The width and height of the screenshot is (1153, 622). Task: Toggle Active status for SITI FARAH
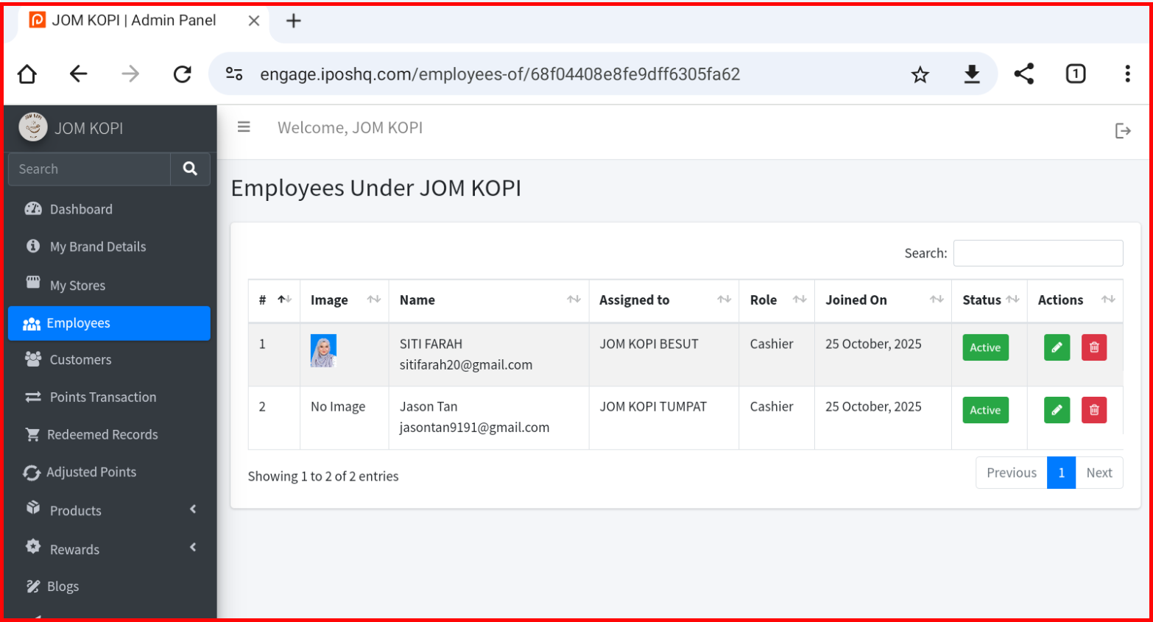pyautogui.click(x=984, y=347)
